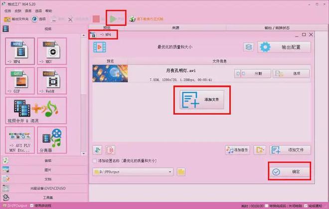329x209 pixels.
Task: Click the red Stop button in the toolbar
Action: point(96,19)
